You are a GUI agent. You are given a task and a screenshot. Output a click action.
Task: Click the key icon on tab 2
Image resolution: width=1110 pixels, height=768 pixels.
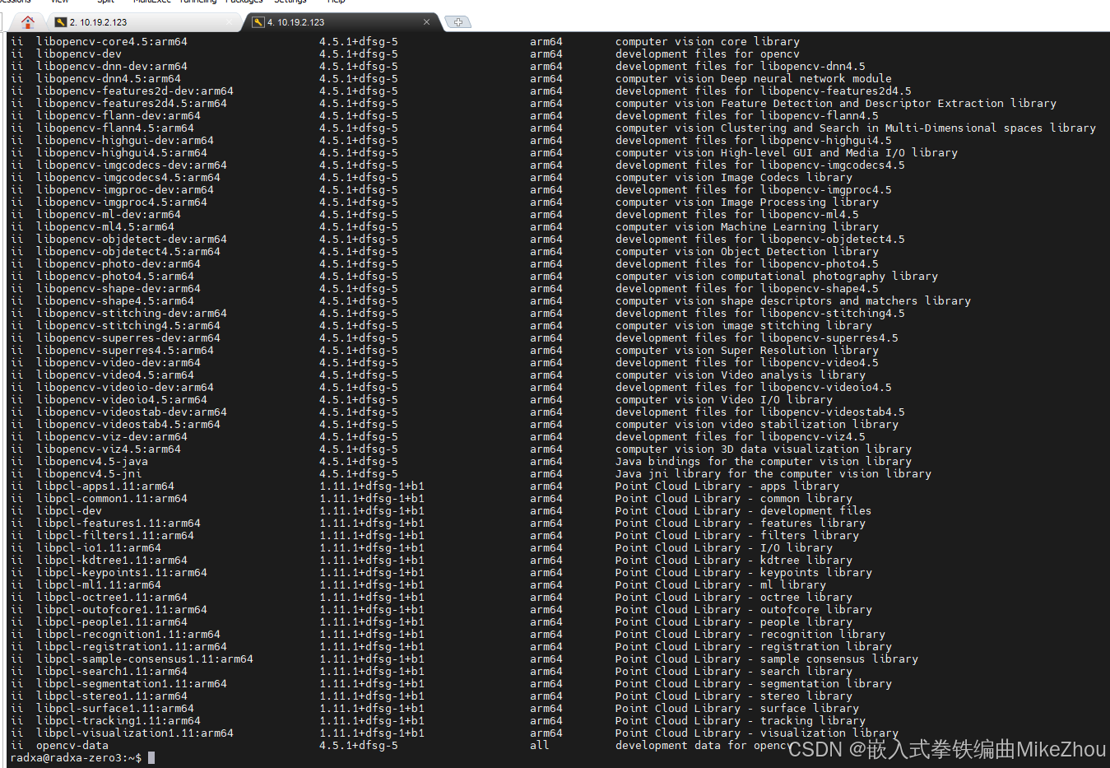pos(60,22)
